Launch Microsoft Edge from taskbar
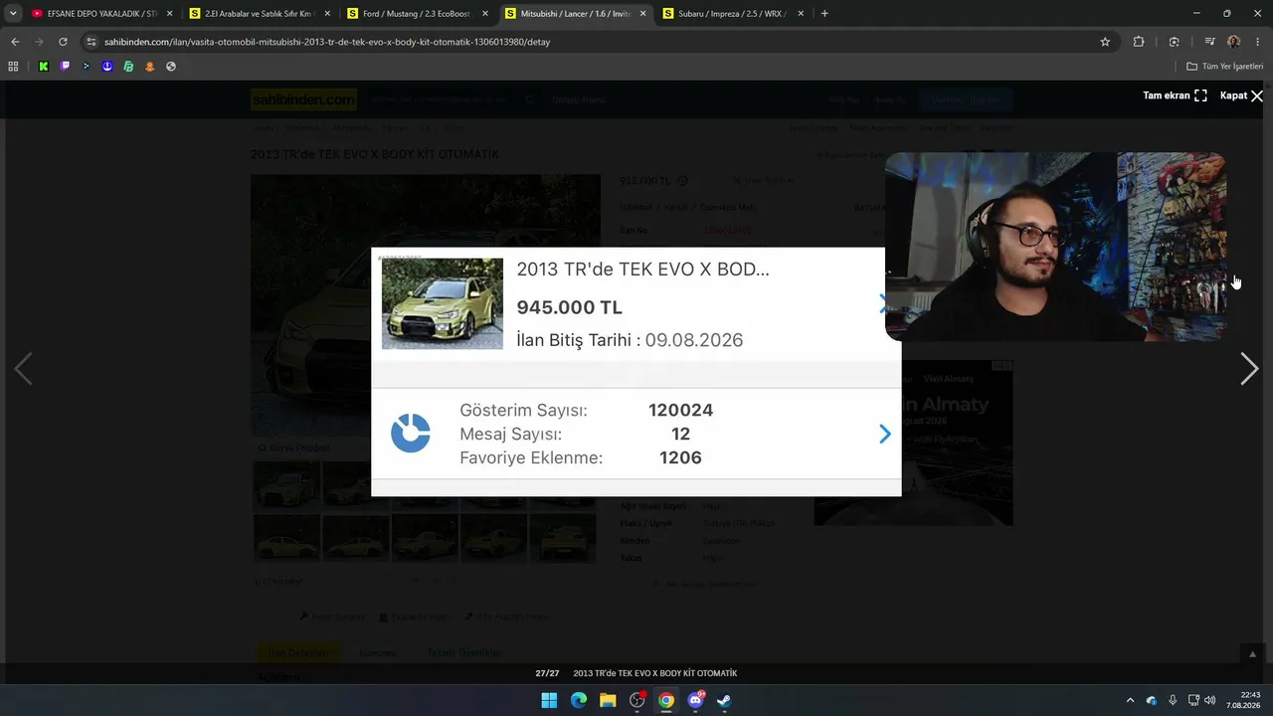 pyautogui.click(x=579, y=700)
